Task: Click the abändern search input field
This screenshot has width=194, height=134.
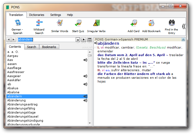Action: point(46,40)
